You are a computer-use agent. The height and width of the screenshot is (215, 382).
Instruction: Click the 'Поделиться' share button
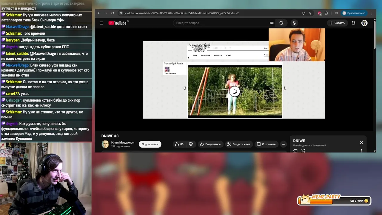pyautogui.click(x=210, y=144)
